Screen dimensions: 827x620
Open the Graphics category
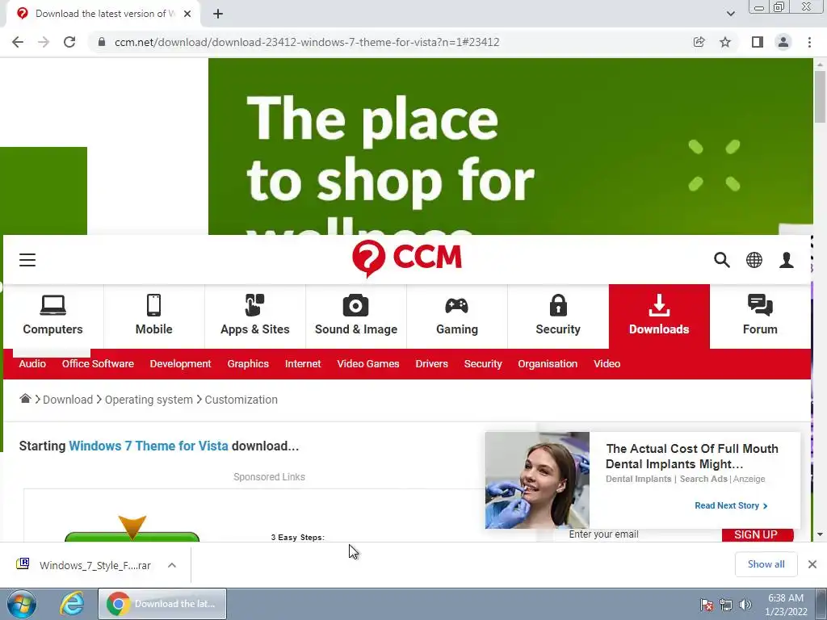click(x=248, y=364)
